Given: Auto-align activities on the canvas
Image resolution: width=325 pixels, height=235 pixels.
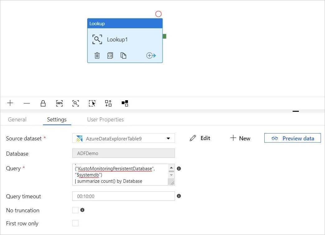Looking at the screenshot, I should (108, 103).
